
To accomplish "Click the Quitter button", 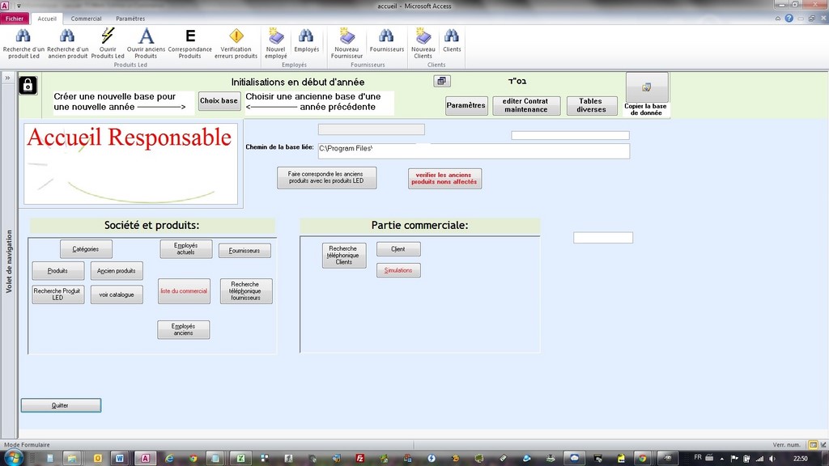I will click(x=61, y=405).
